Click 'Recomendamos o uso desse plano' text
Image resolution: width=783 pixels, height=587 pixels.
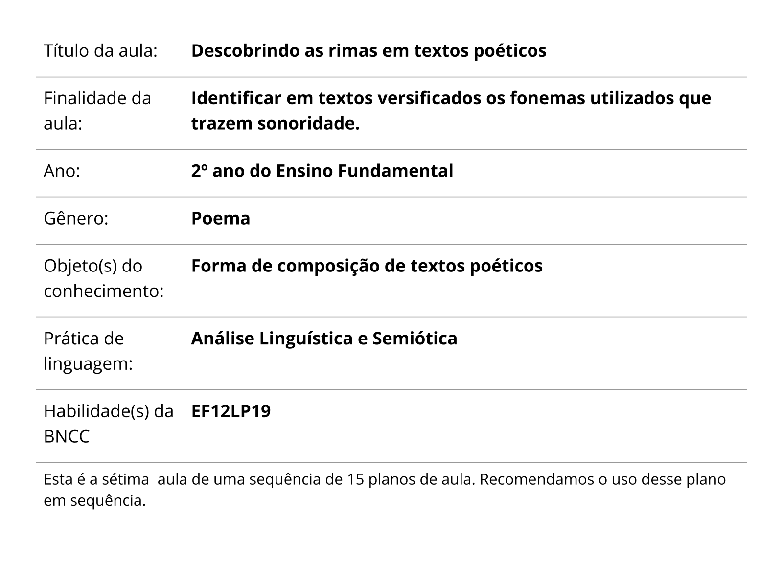tap(602, 479)
